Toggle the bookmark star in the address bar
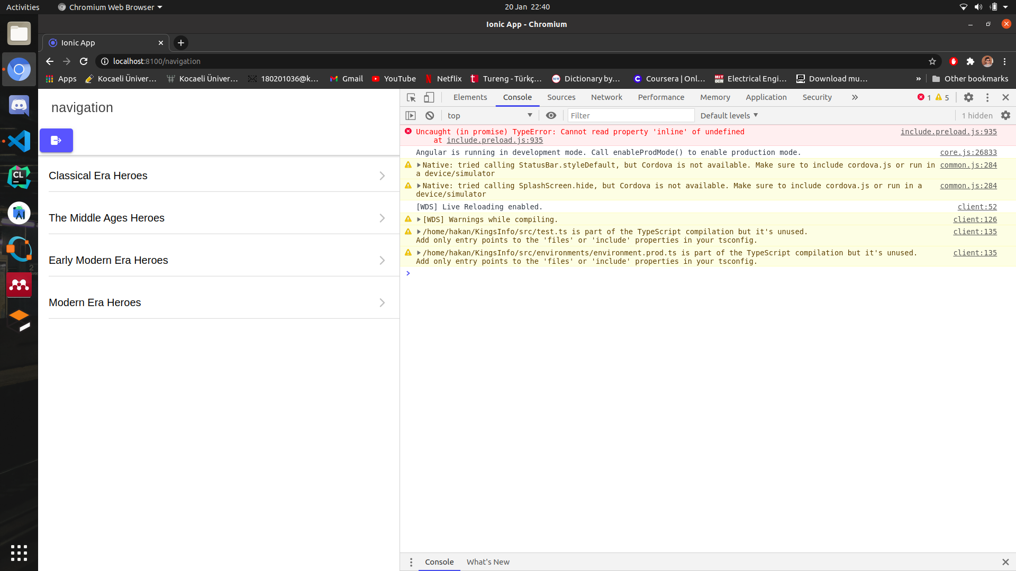 pyautogui.click(x=932, y=61)
